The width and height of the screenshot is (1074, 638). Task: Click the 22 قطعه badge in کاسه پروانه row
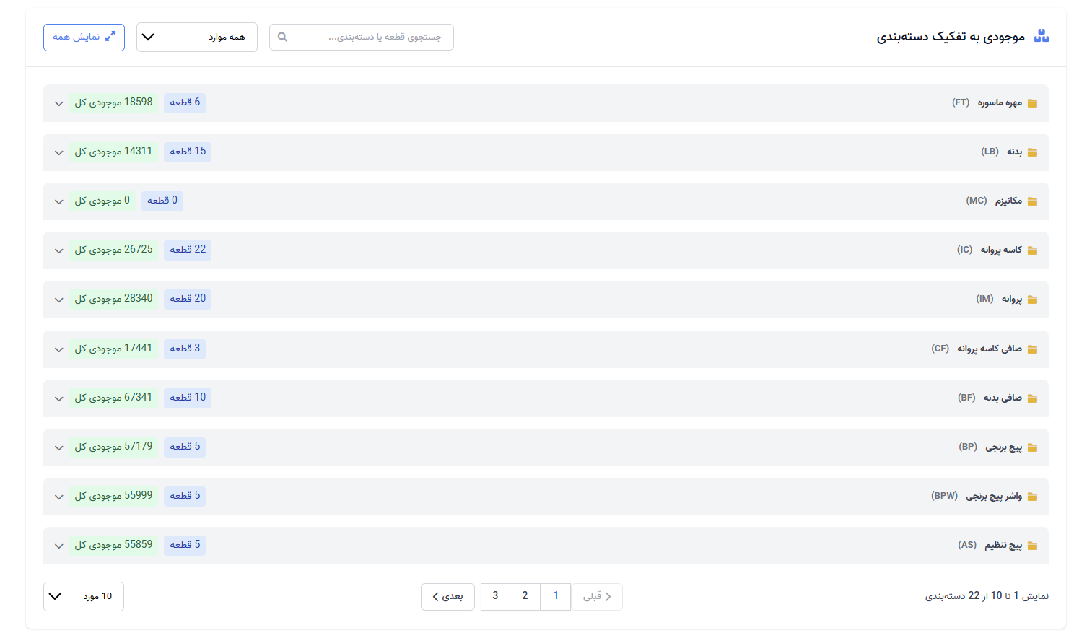coord(188,250)
